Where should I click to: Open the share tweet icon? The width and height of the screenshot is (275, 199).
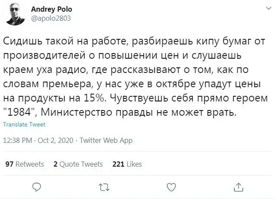[238, 186]
